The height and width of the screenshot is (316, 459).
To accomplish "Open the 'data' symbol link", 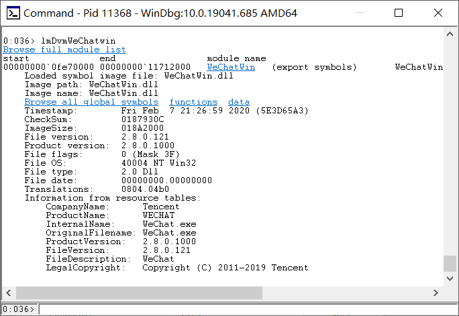I will [239, 102].
